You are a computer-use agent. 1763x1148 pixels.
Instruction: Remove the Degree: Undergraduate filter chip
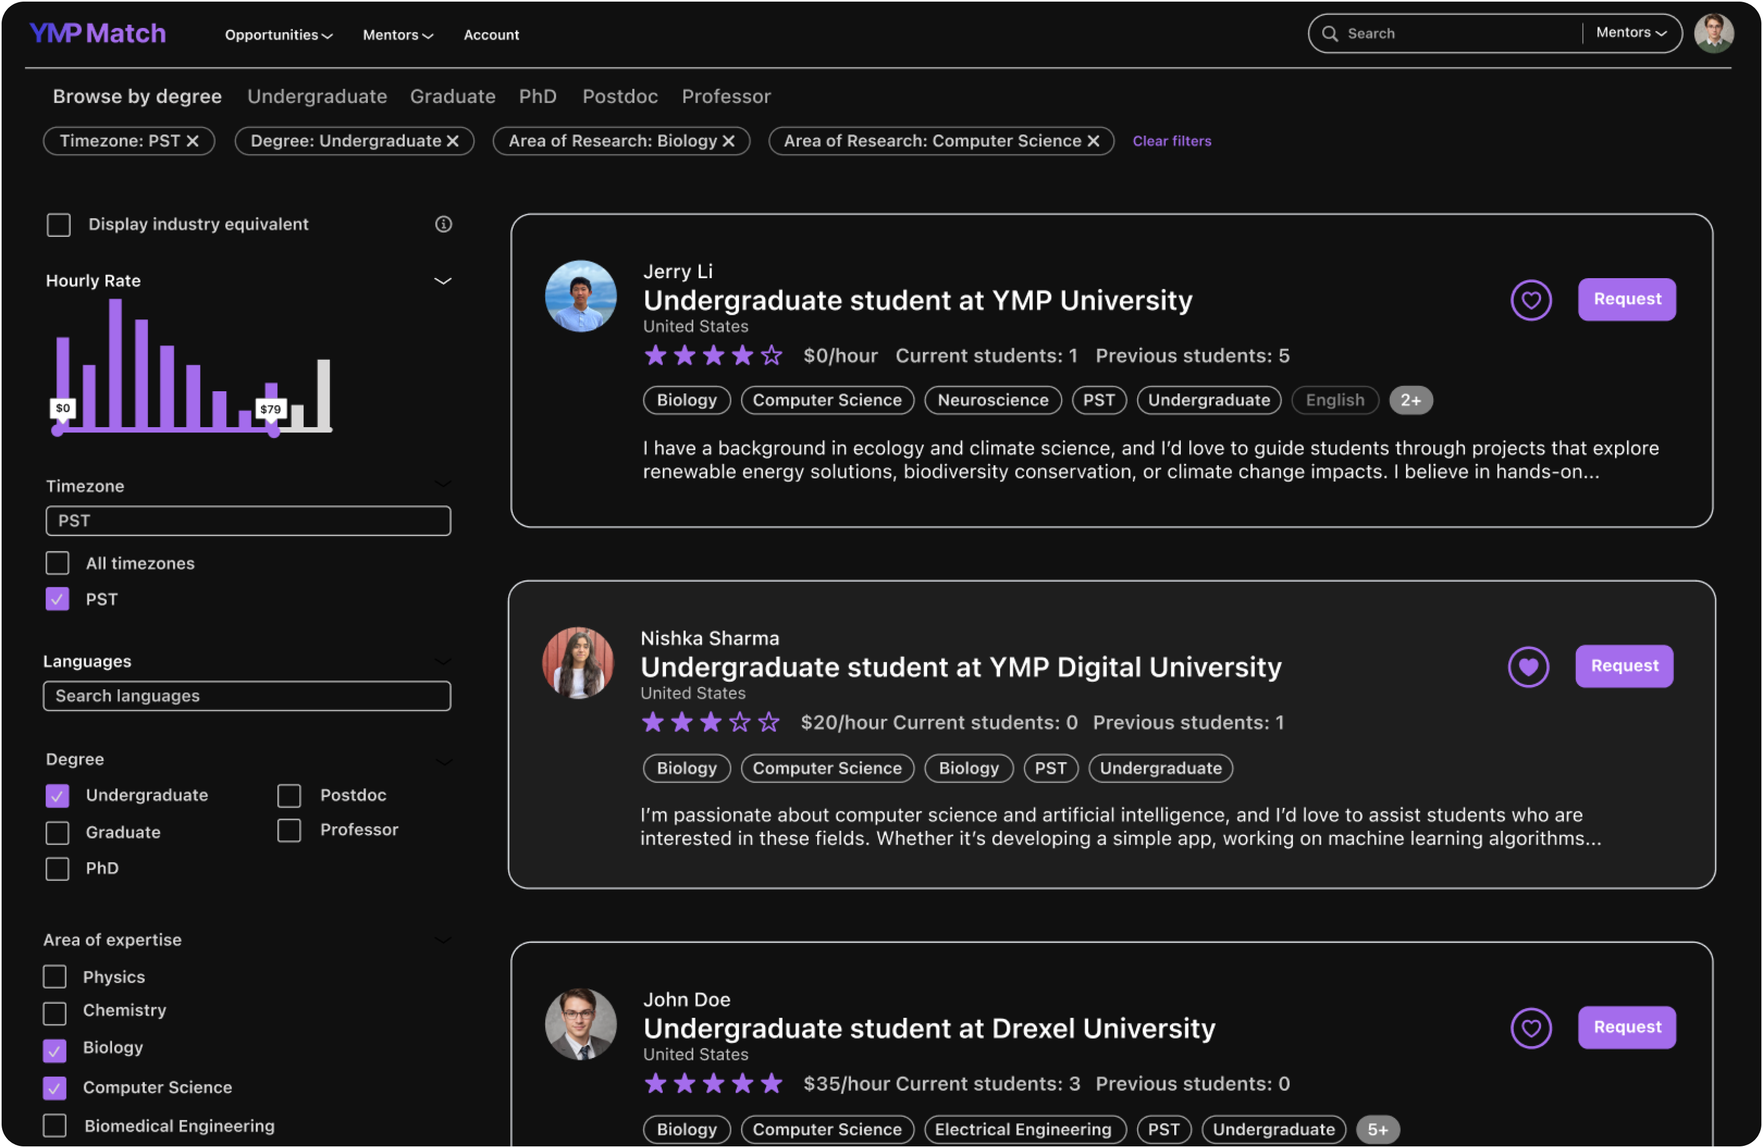[x=453, y=141]
